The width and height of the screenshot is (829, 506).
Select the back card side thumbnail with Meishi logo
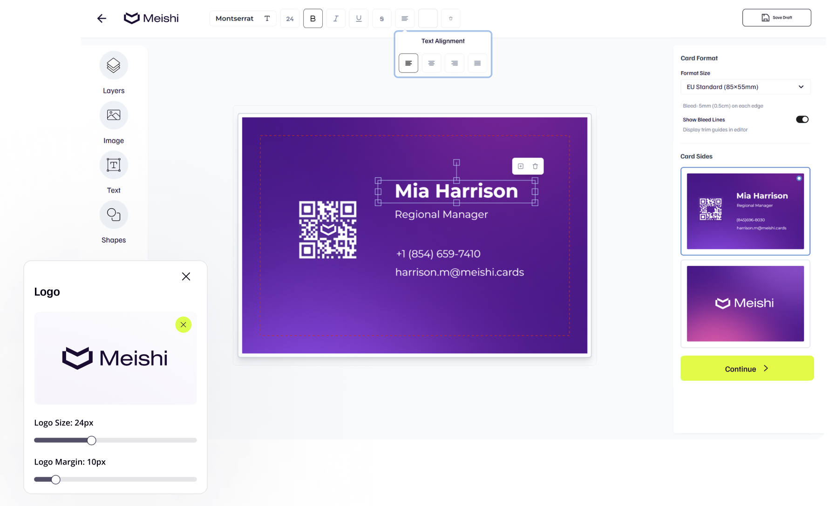[x=745, y=304]
